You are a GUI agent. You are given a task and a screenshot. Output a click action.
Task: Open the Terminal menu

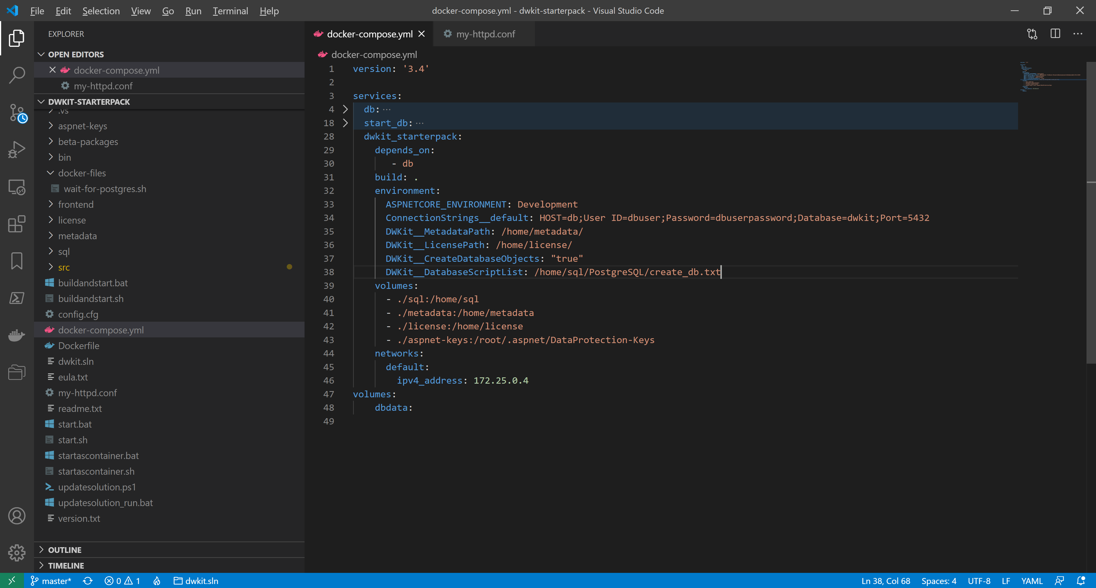pyautogui.click(x=230, y=11)
